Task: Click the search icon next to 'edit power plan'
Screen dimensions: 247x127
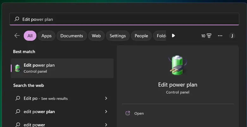Action: click(18, 112)
